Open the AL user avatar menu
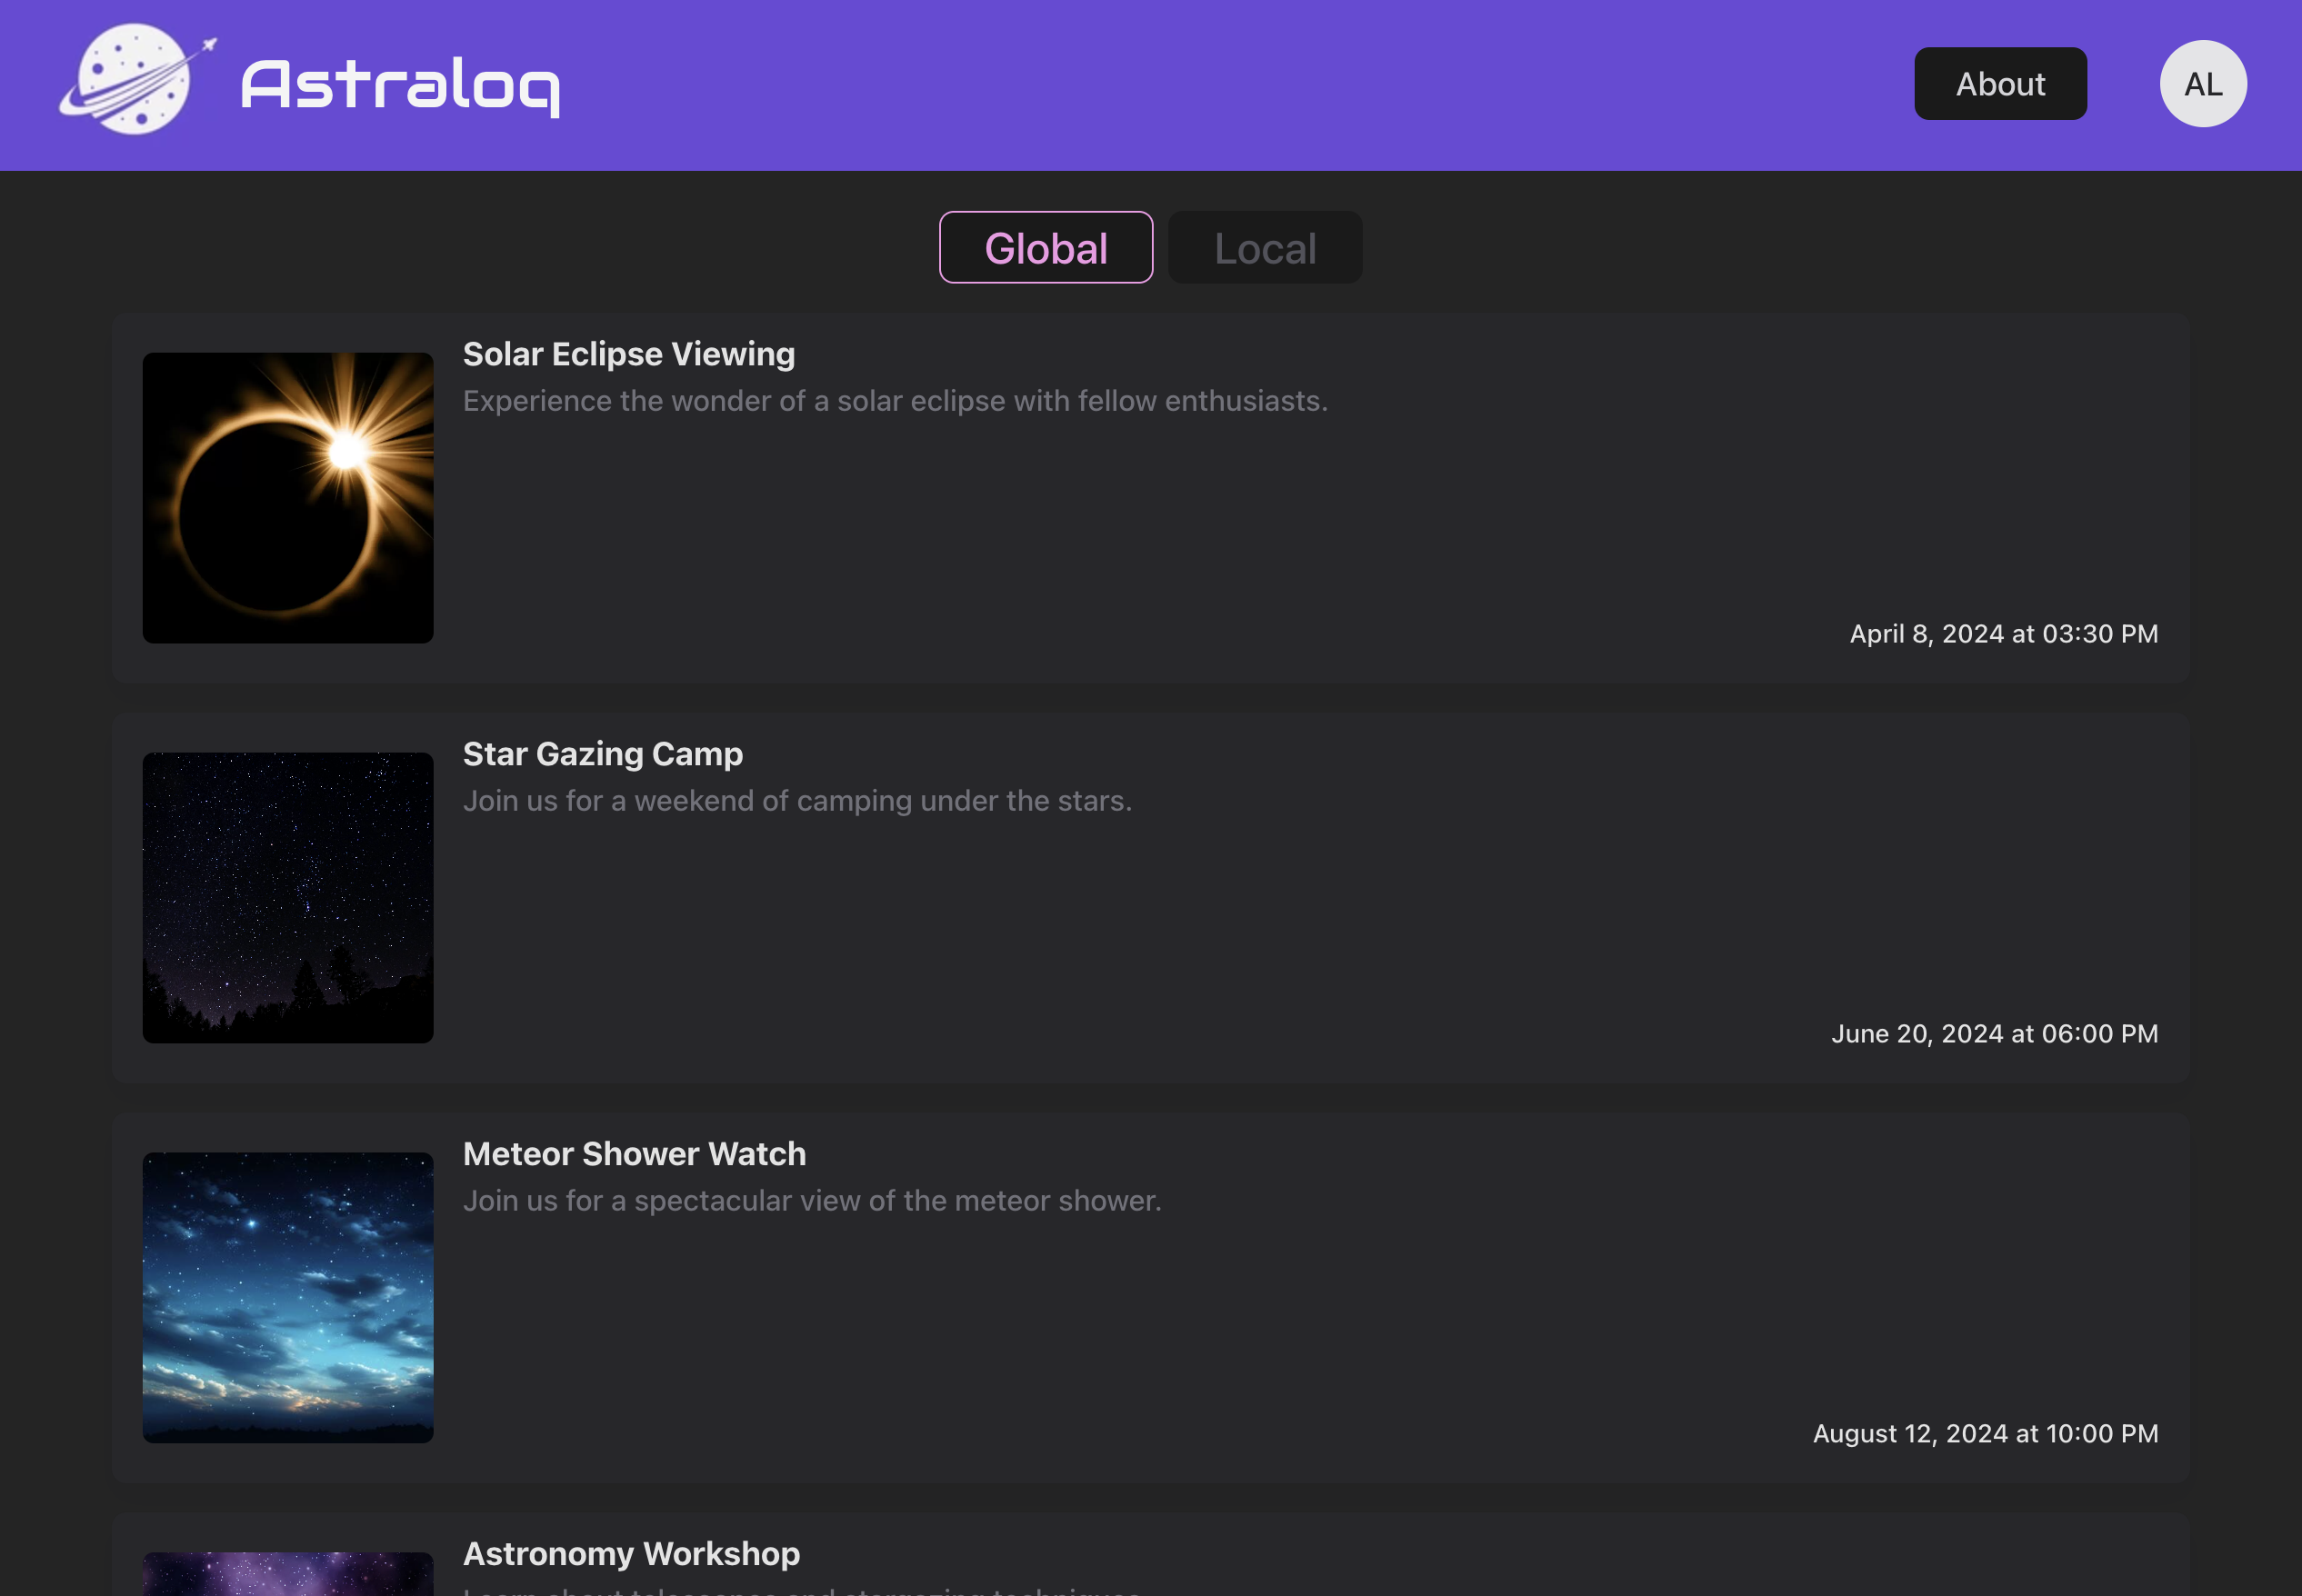The height and width of the screenshot is (1596, 2302). click(x=2202, y=84)
